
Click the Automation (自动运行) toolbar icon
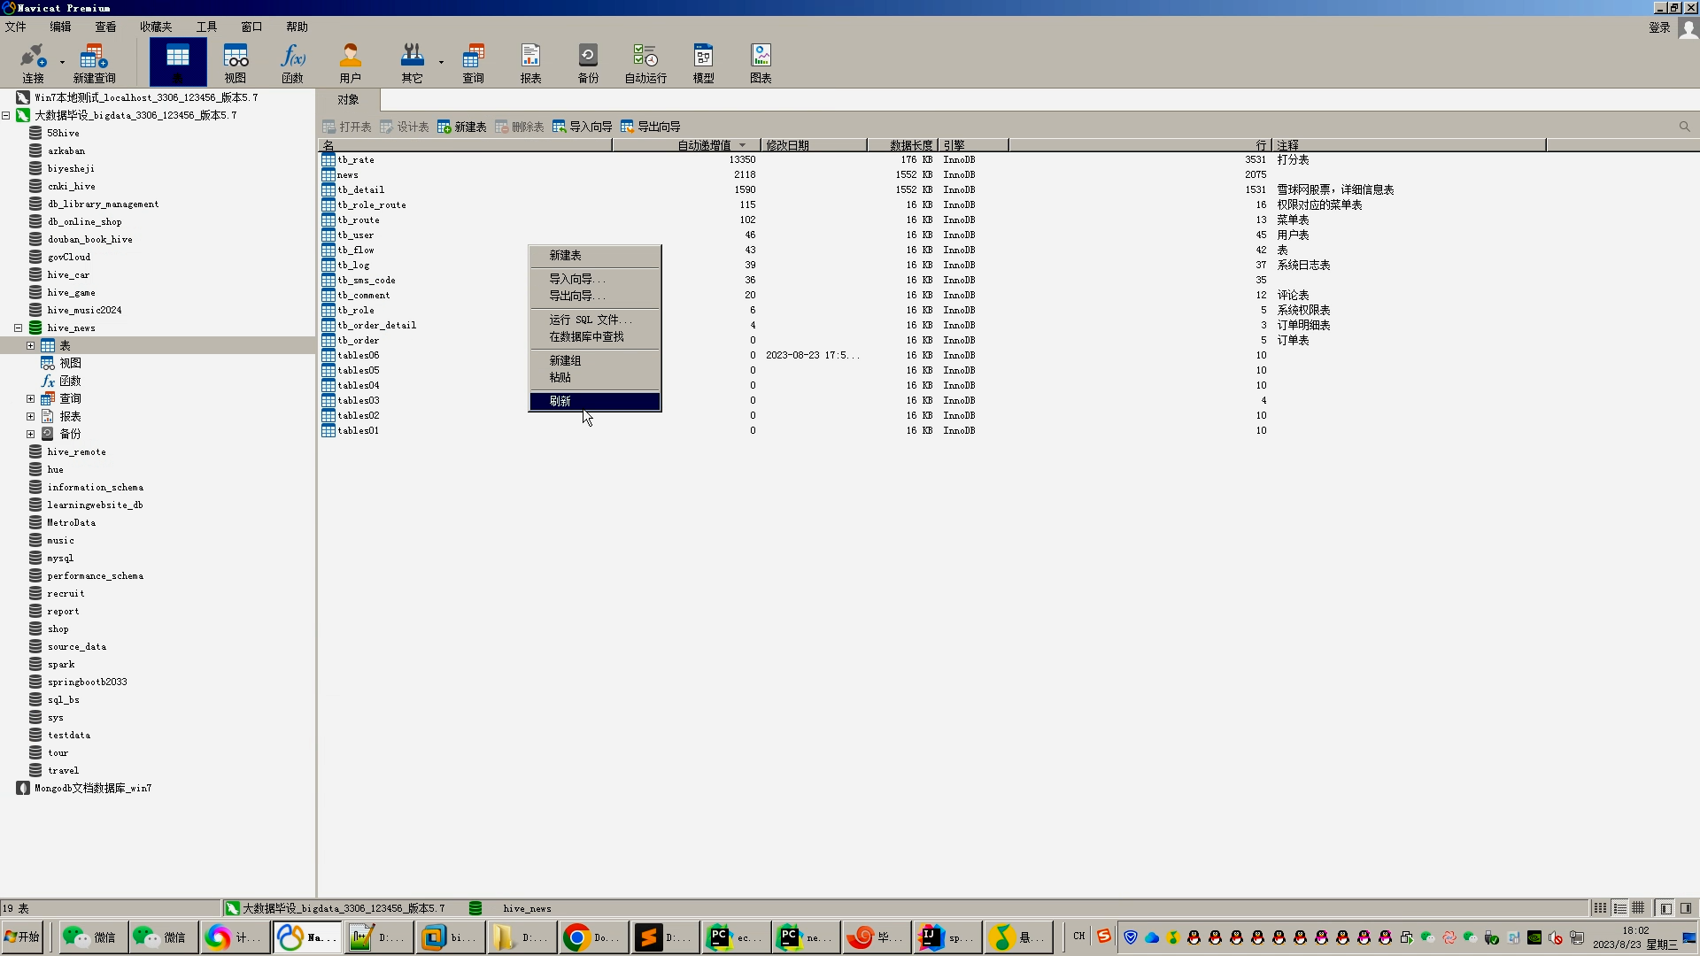645,63
